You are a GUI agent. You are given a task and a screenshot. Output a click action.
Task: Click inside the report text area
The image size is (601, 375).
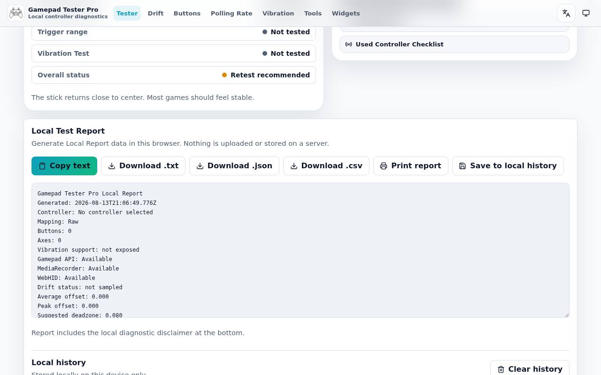300,250
